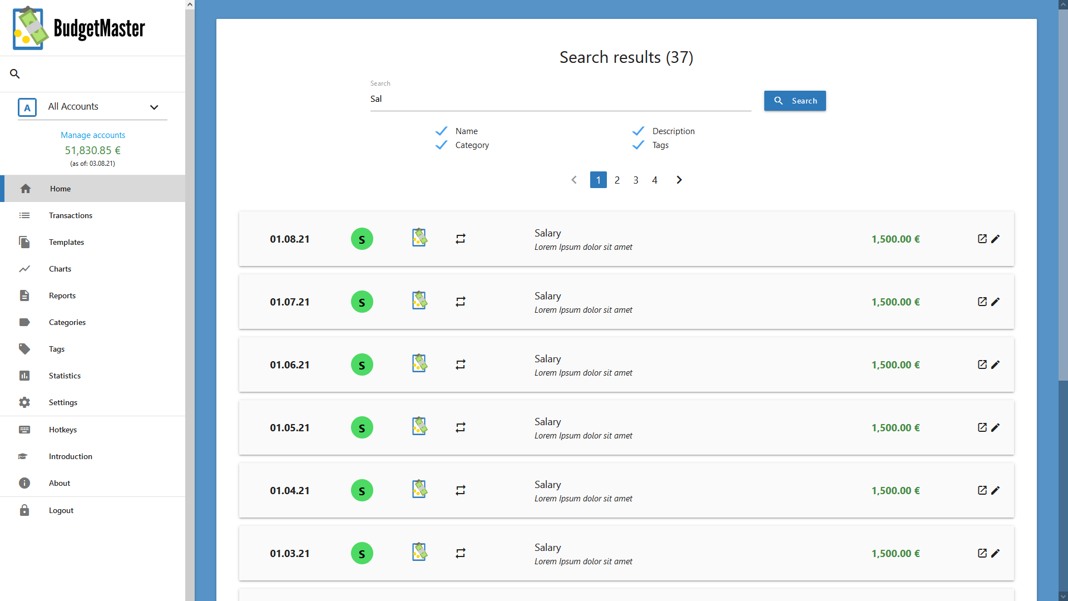
Task: Go to results page 3
Action: pyautogui.click(x=636, y=180)
